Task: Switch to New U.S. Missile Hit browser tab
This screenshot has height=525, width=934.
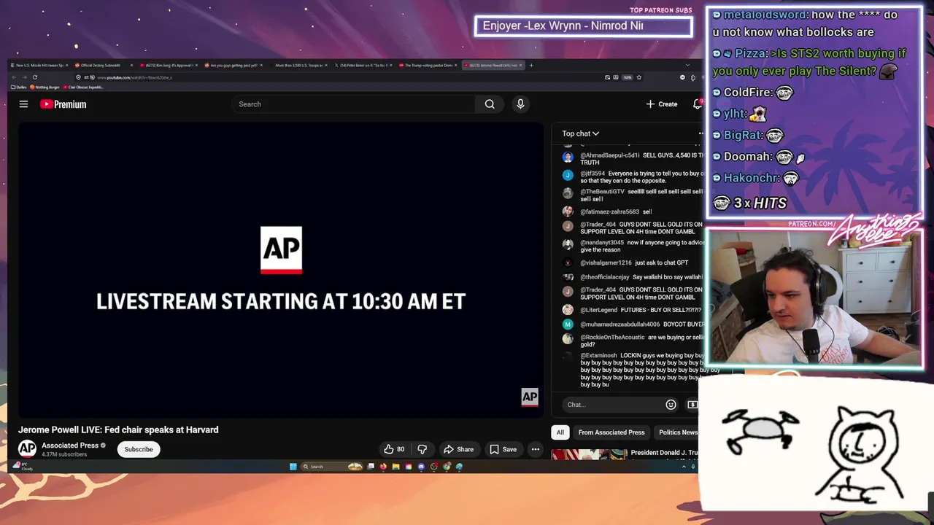Action: point(40,66)
